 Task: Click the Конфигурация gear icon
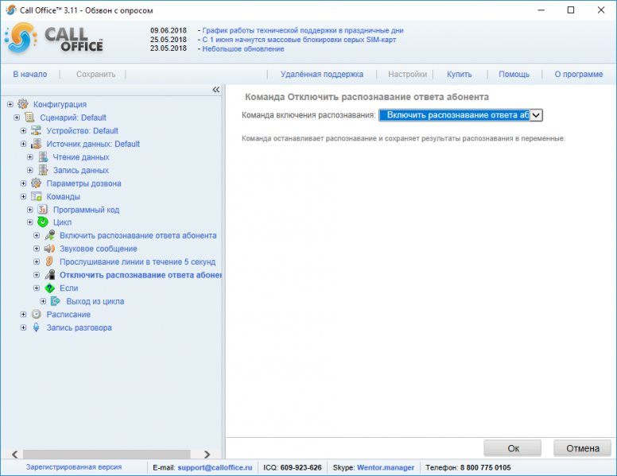[23, 104]
